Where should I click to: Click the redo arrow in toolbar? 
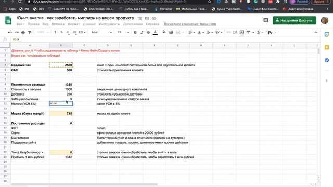[x=17, y=32]
